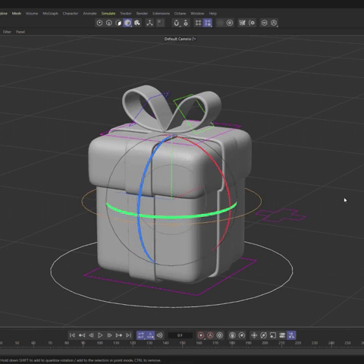
Task: Open the snap settings gear icon
Action: click(x=186, y=23)
